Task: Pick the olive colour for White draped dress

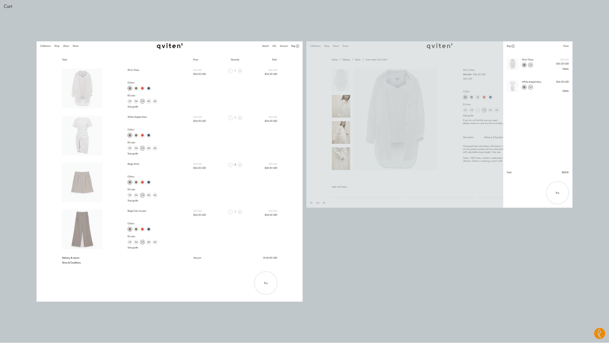Action: click(136, 135)
